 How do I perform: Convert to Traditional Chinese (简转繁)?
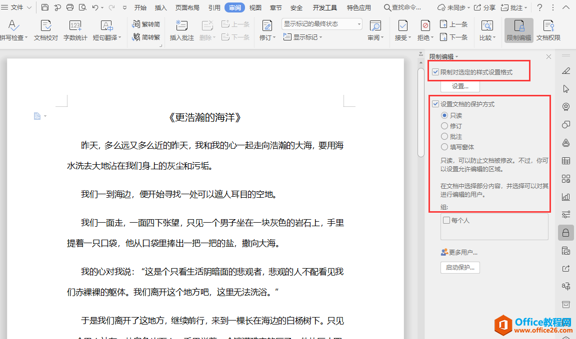146,37
